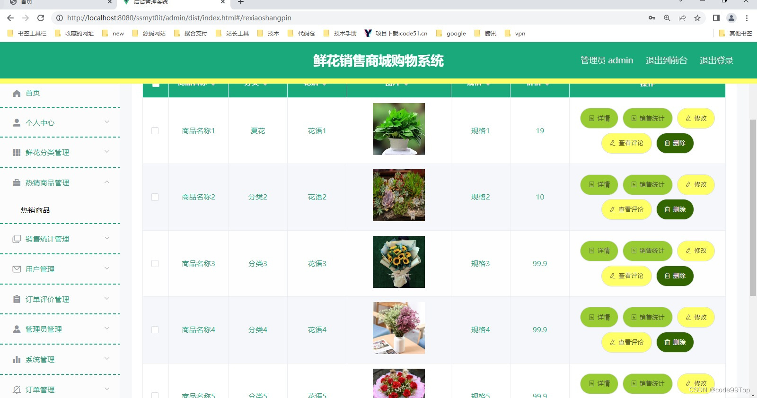Viewport: 757px width, 398px height.
Task: Collapse the 热销商品管理 menu chevron
Action: point(107,182)
